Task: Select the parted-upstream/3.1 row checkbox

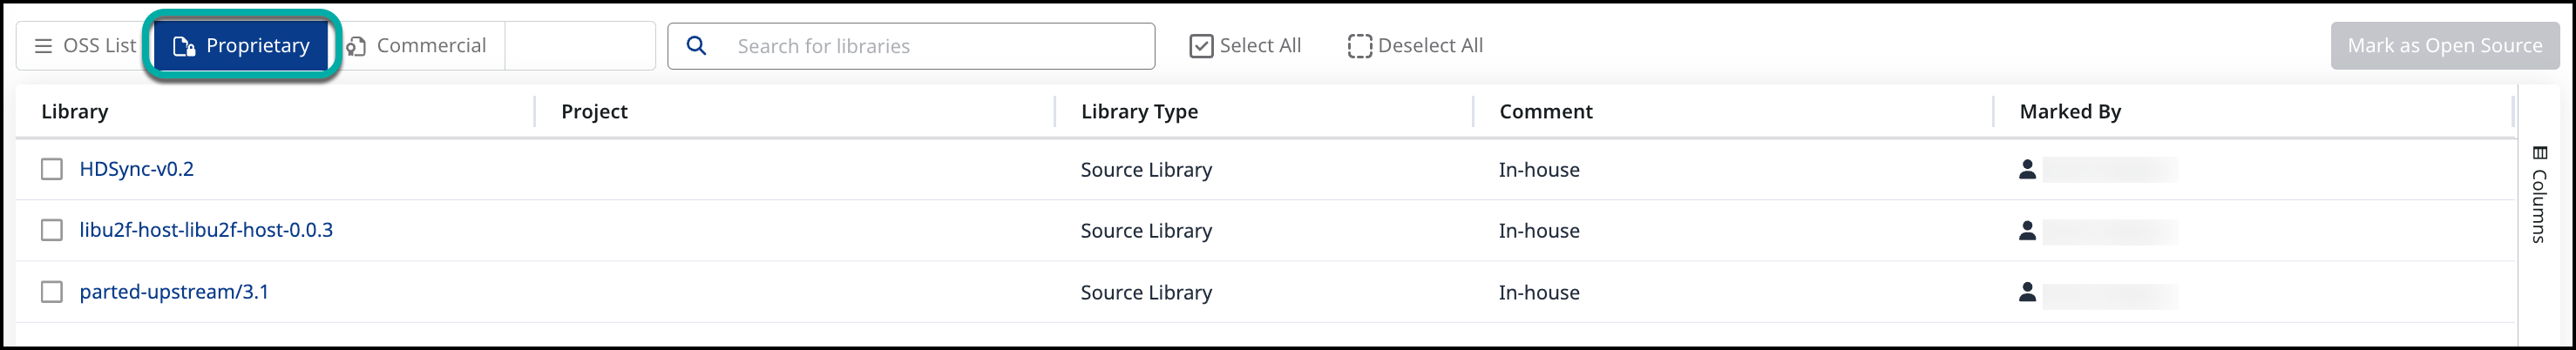Action: click(x=52, y=292)
